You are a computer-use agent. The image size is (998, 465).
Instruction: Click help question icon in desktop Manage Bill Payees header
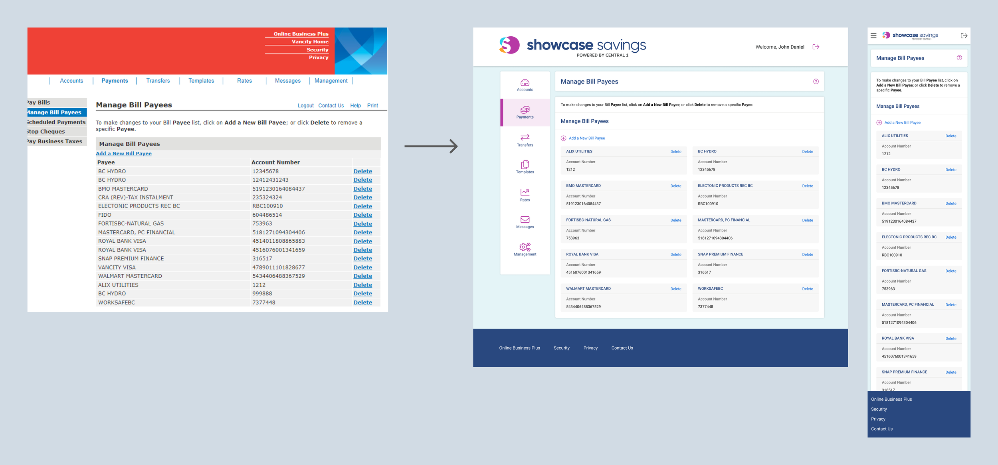pos(816,81)
